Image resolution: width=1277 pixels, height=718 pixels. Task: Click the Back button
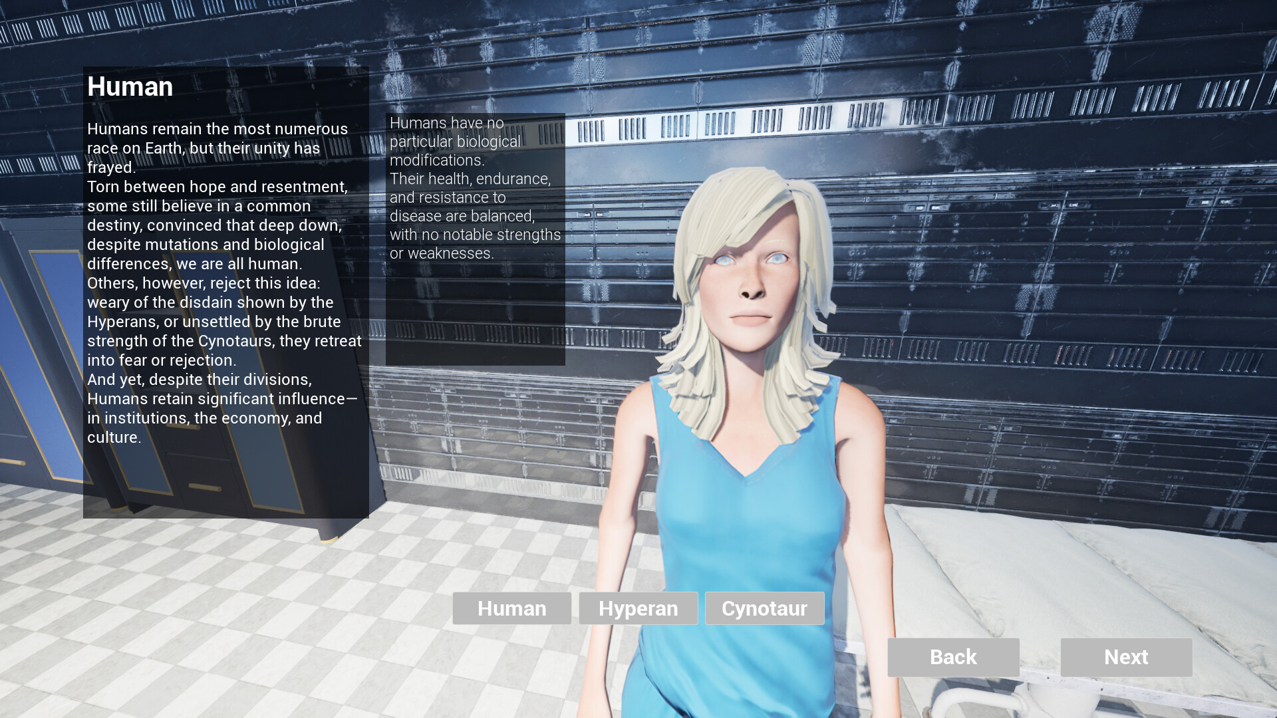(952, 657)
